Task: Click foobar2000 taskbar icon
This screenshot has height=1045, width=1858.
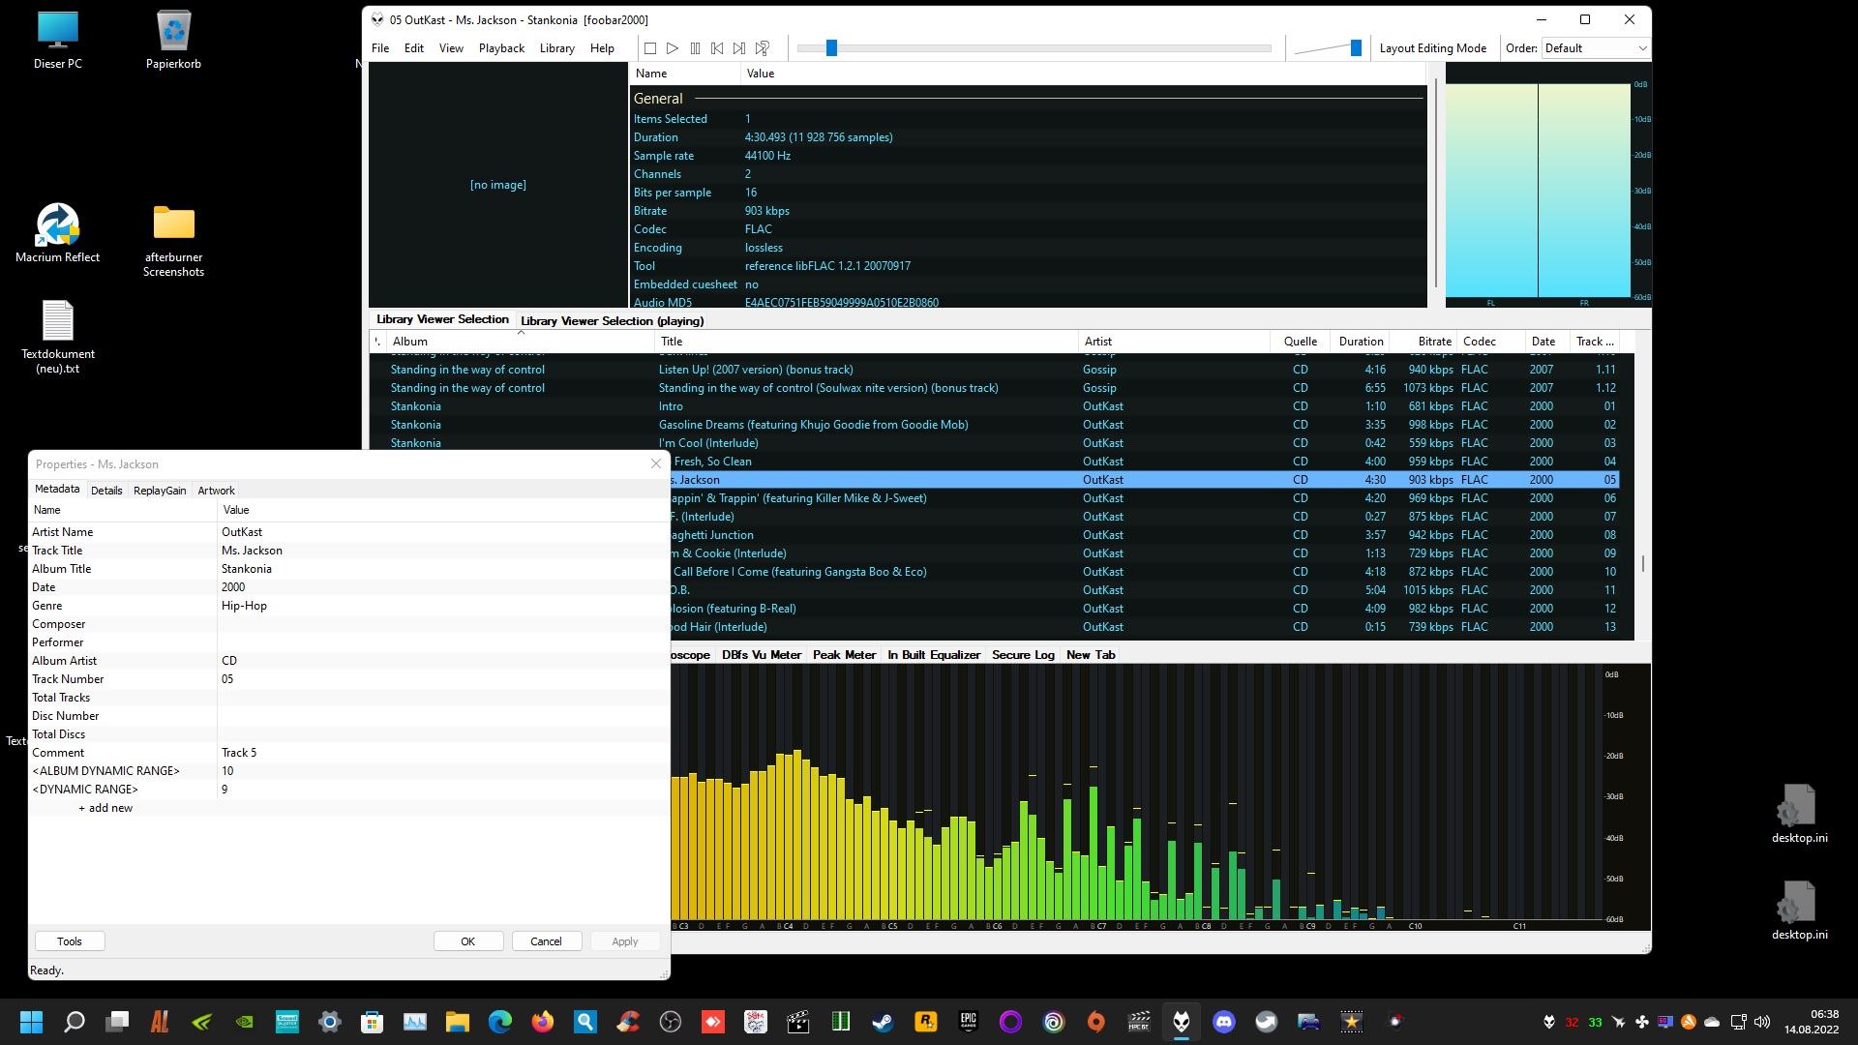Action: click(x=1181, y=1022)
